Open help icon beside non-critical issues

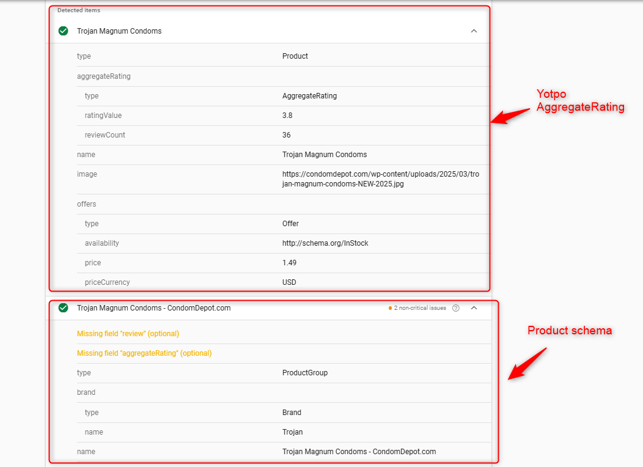tap(455, 308)
